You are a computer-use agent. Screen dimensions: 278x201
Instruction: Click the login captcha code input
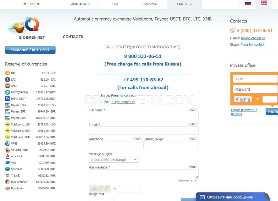point(270,99)
